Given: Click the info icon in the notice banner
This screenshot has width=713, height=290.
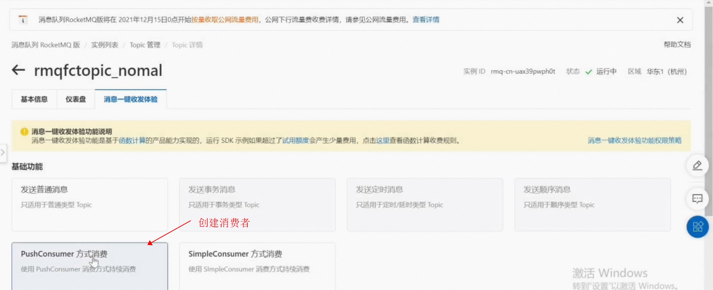Looking at the screenshot, I should (23, 20).
